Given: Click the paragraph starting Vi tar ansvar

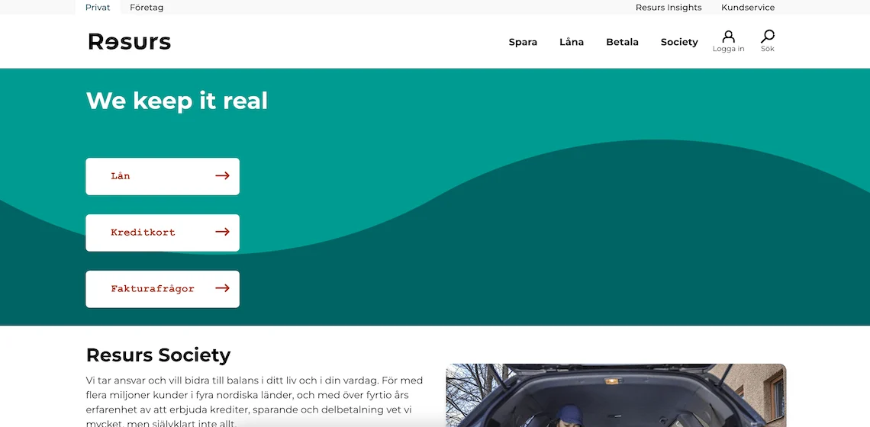Looking at the screenshot, I should click(255, 402).
